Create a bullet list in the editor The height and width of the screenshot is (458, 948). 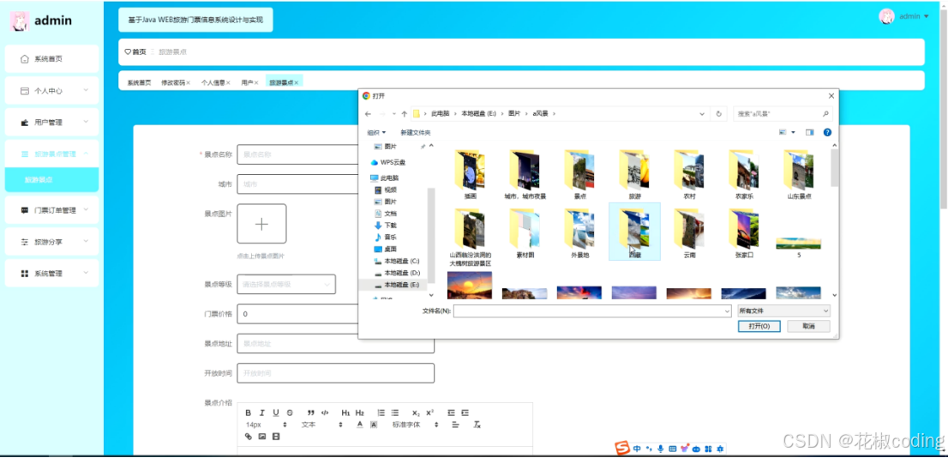coord(395,413)
